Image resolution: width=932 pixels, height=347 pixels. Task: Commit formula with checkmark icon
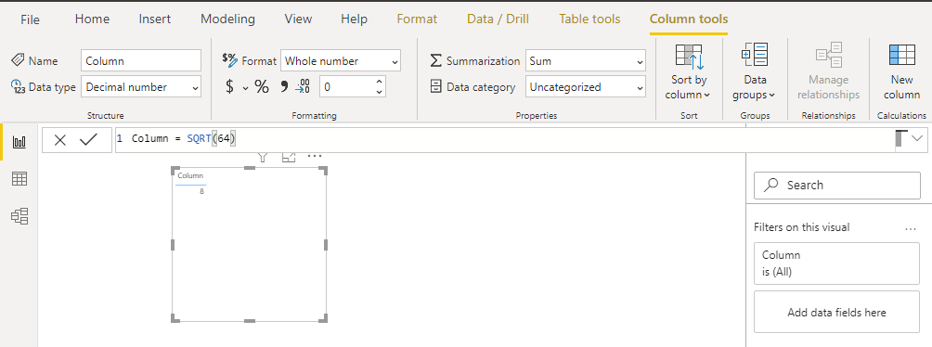[88, 139]
